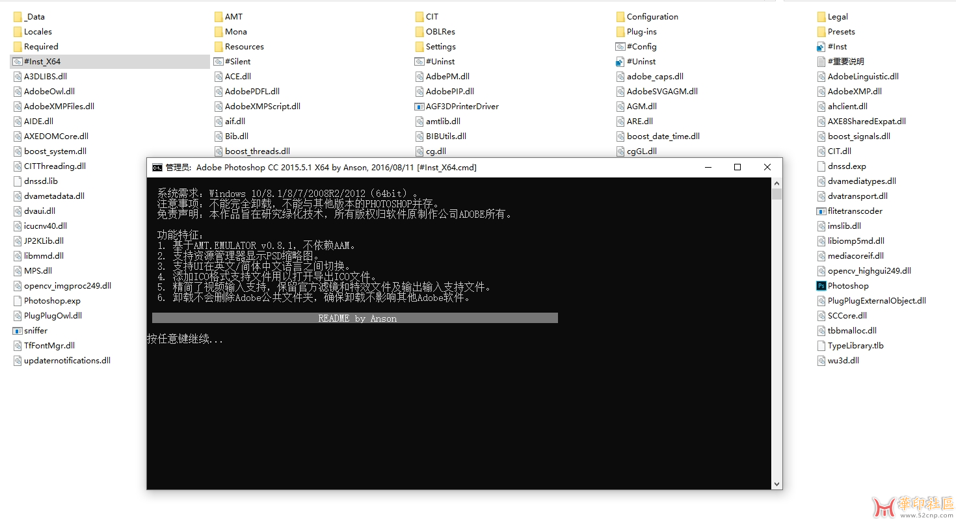Select Photoshop.exp file

click(x=46, y=301)
